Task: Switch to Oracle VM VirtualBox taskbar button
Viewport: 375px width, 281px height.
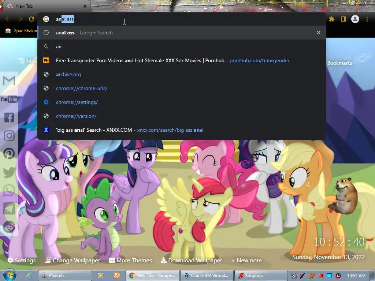Action: [207, 276]
